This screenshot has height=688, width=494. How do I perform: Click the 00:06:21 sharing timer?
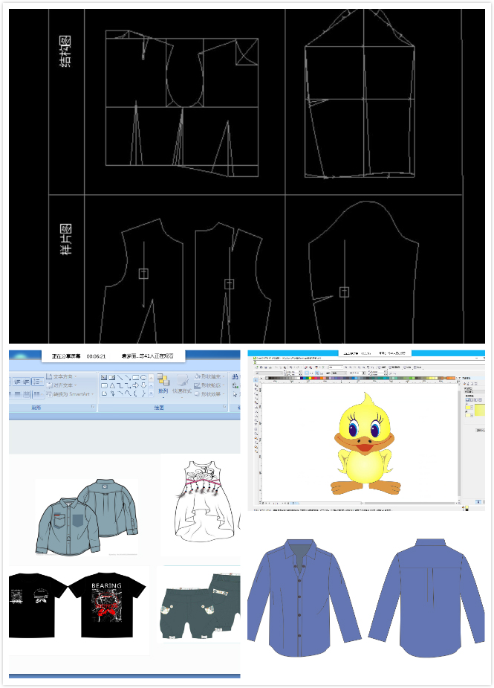click(x=96, y=356)
